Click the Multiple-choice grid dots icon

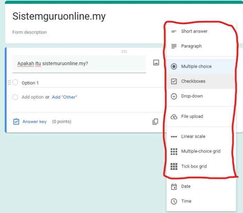174,152
